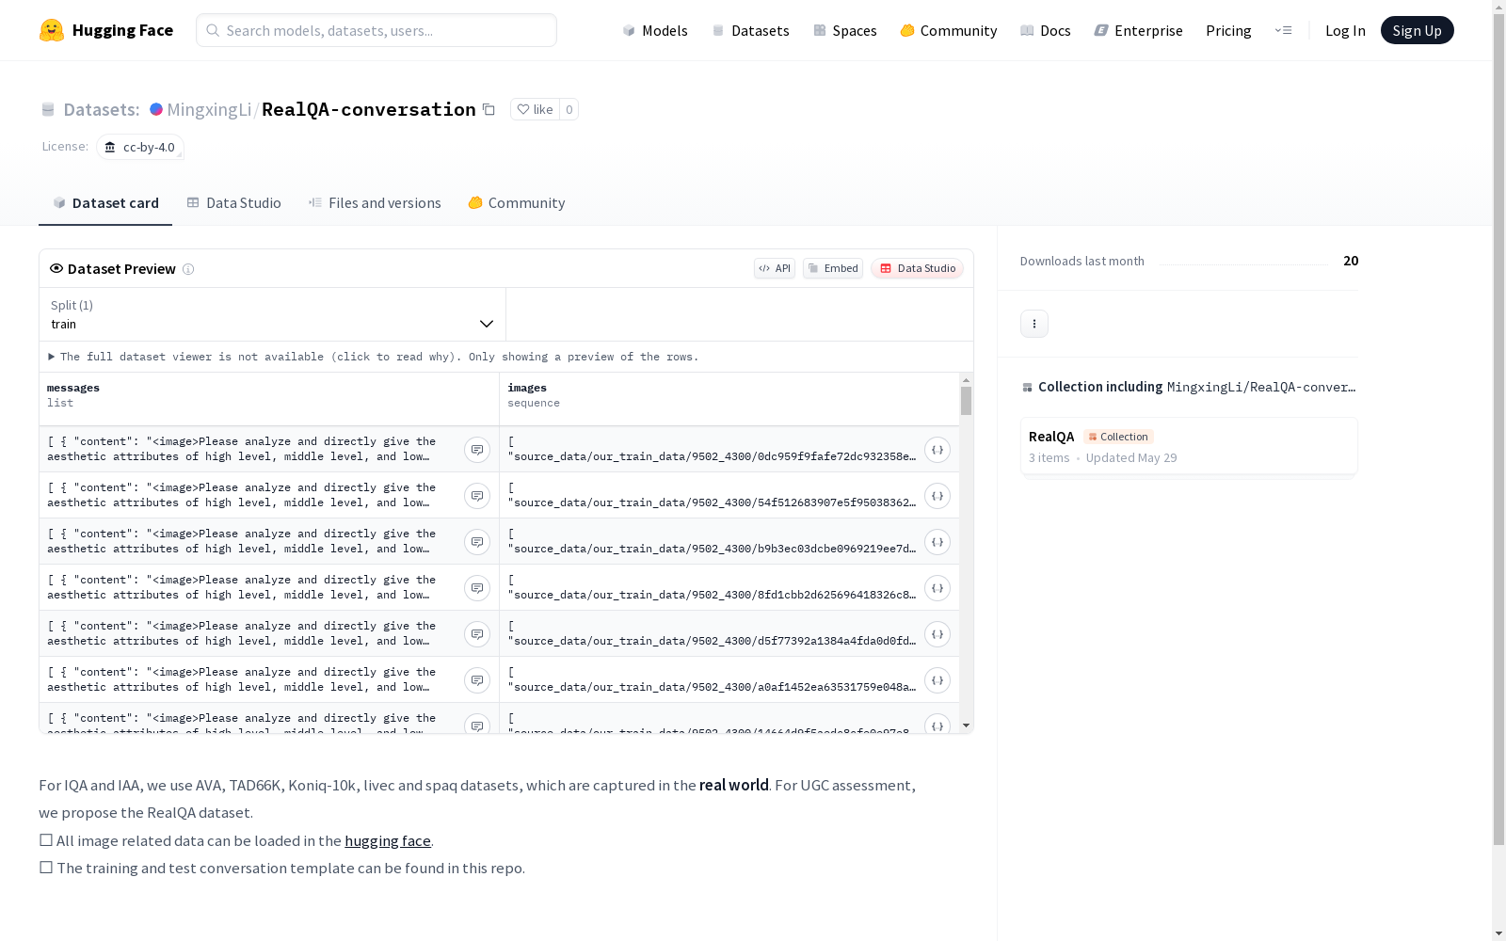The image size is (1506, 941).
Task: Expand messages cell for the b9b3ec03 row
Action: 477,542
